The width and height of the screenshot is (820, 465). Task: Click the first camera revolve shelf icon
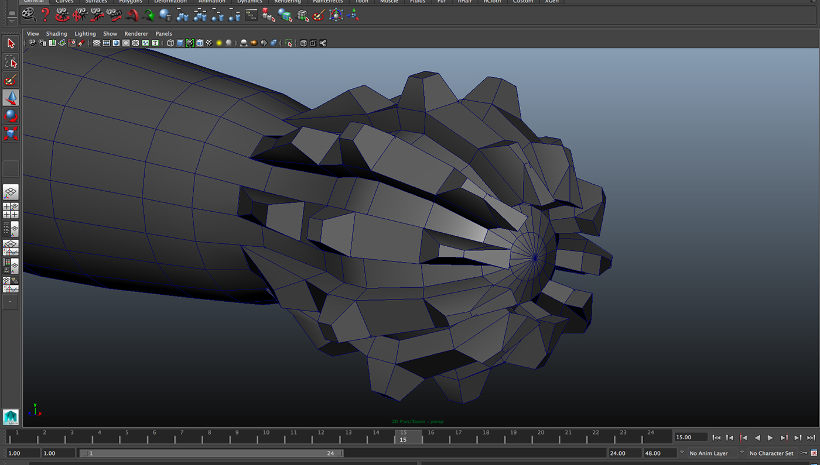[x=63, y=15]
